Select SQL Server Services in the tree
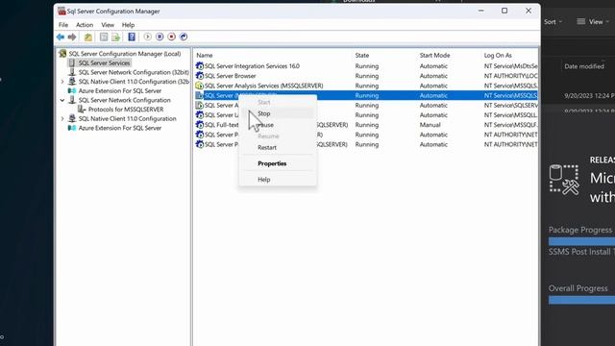Image resolution: width=615 pixels, height=346 pixels. tap(104, 62)
